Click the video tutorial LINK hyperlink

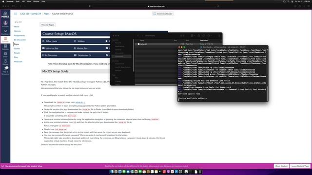point(91,95)
